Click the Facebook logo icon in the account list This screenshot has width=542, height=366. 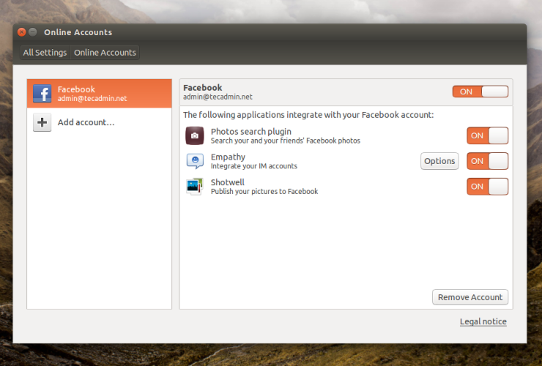(x=42, y=94)
